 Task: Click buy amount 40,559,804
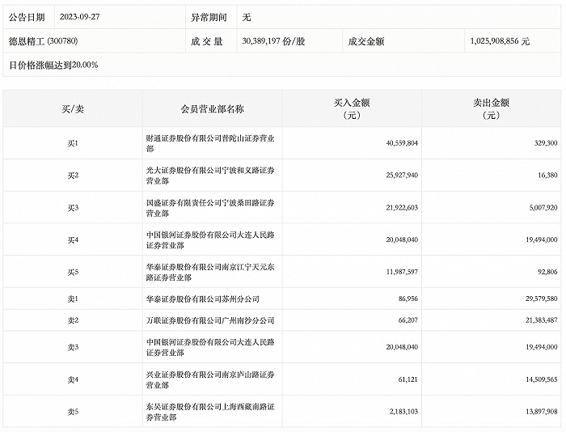point(402,143)
